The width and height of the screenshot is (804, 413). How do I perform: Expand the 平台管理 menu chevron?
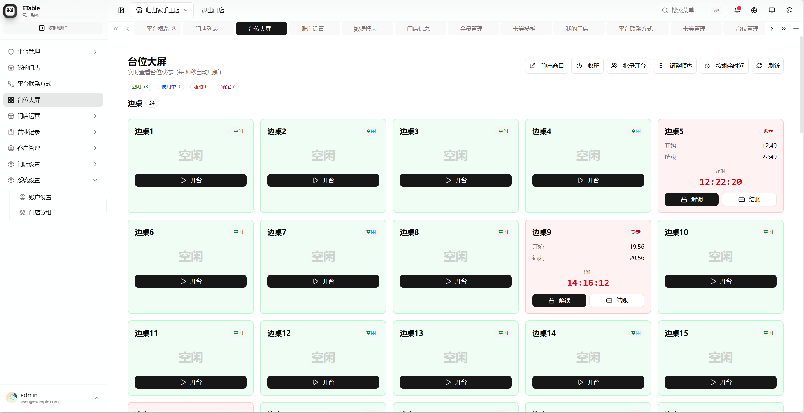click(x=95, y=52)
